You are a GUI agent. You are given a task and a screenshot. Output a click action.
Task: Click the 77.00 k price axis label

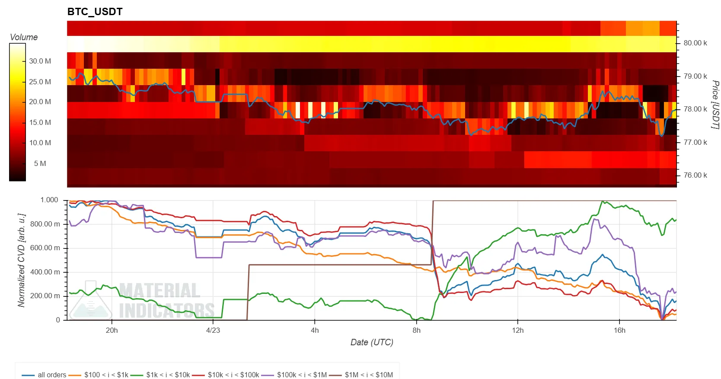point(695,142)
